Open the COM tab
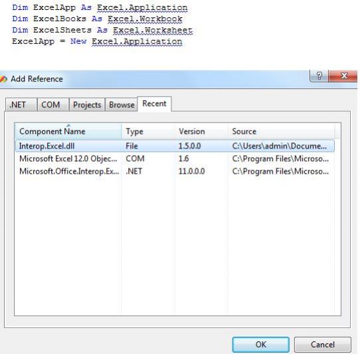 pos(53,105)
